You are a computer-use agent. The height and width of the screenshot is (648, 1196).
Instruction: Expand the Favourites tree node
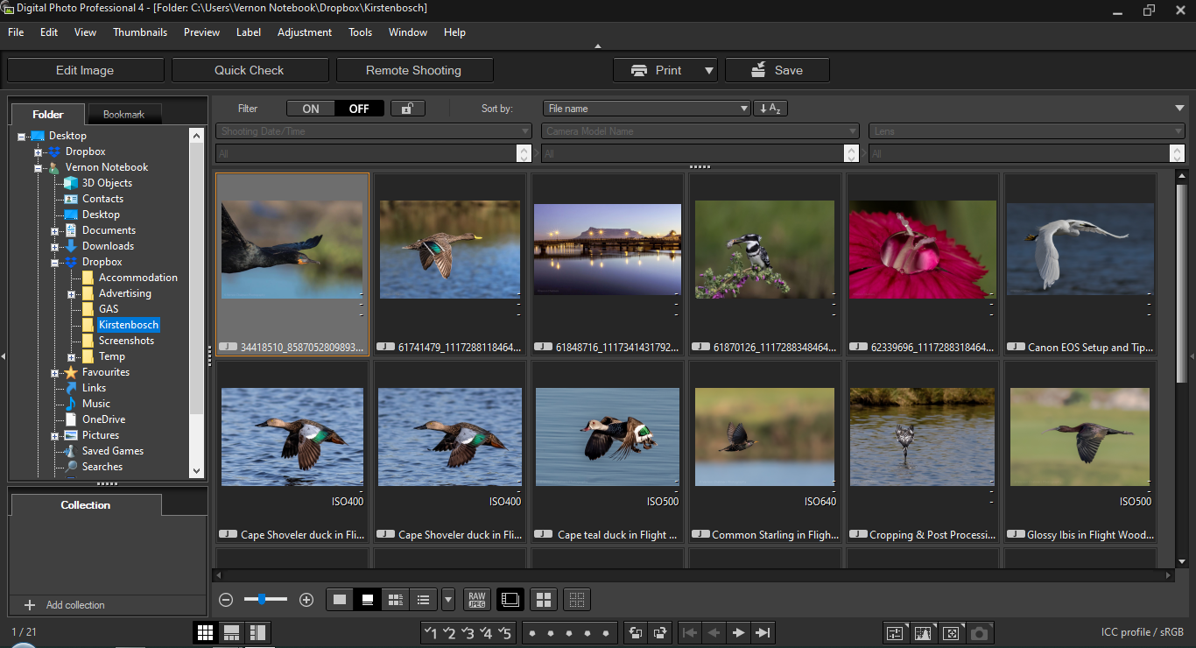pyautogui.click(x=55, y=372)
